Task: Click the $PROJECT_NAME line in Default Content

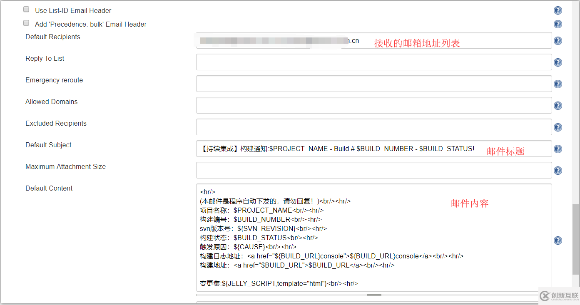Action: point(262,210)
